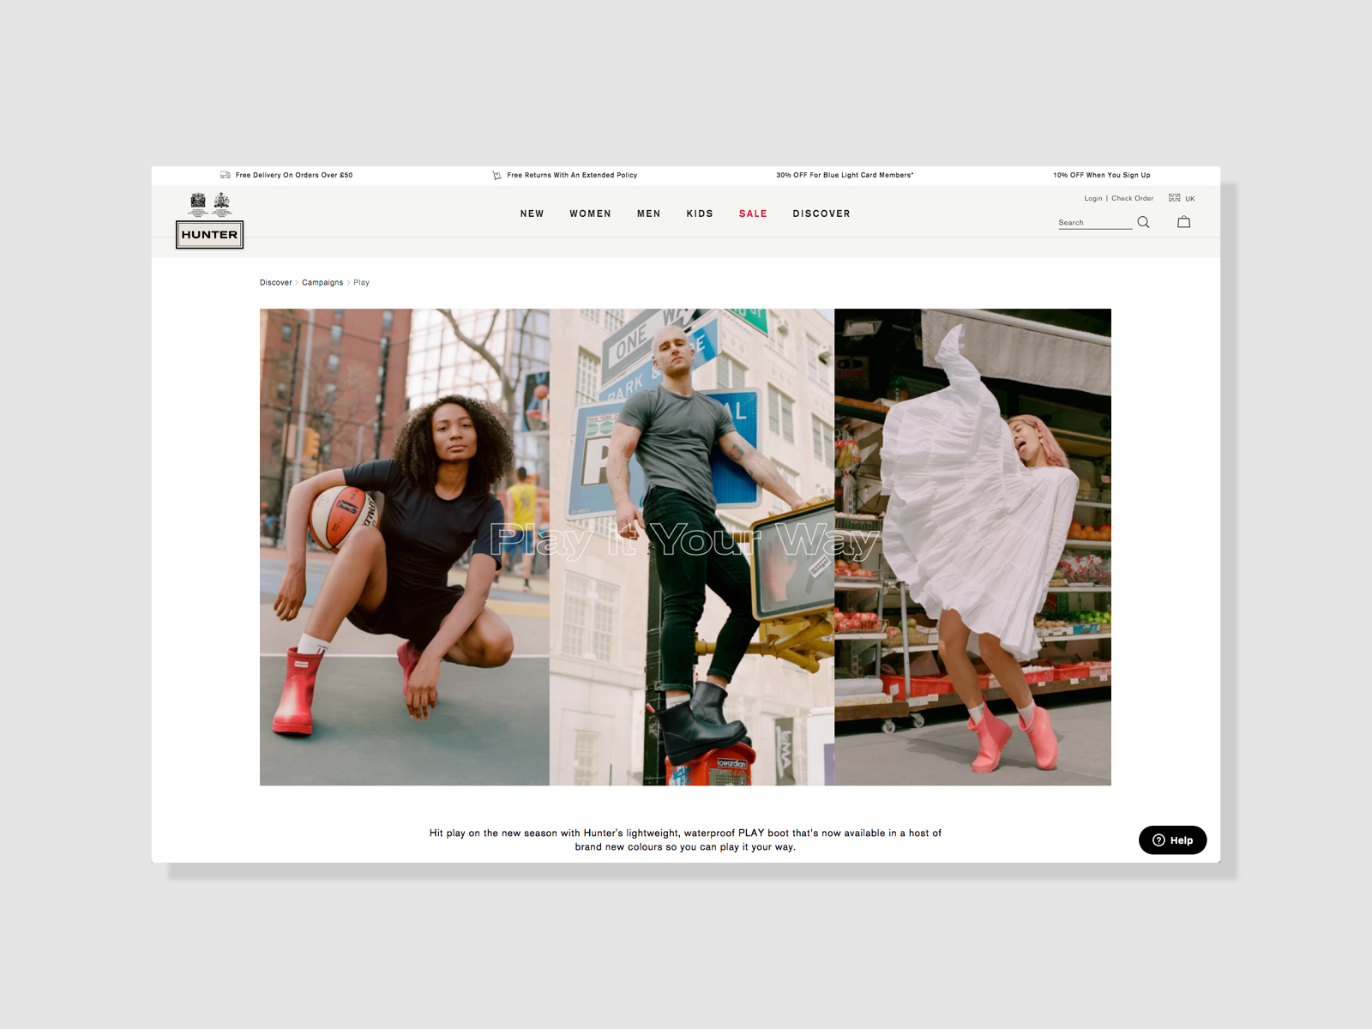The width and height of the screenshot is (1372, 1029).
Task: Open the KIDS menu
Action: click(700, 214)
